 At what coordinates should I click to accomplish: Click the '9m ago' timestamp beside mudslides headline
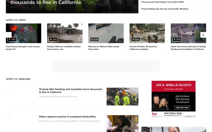9,90
